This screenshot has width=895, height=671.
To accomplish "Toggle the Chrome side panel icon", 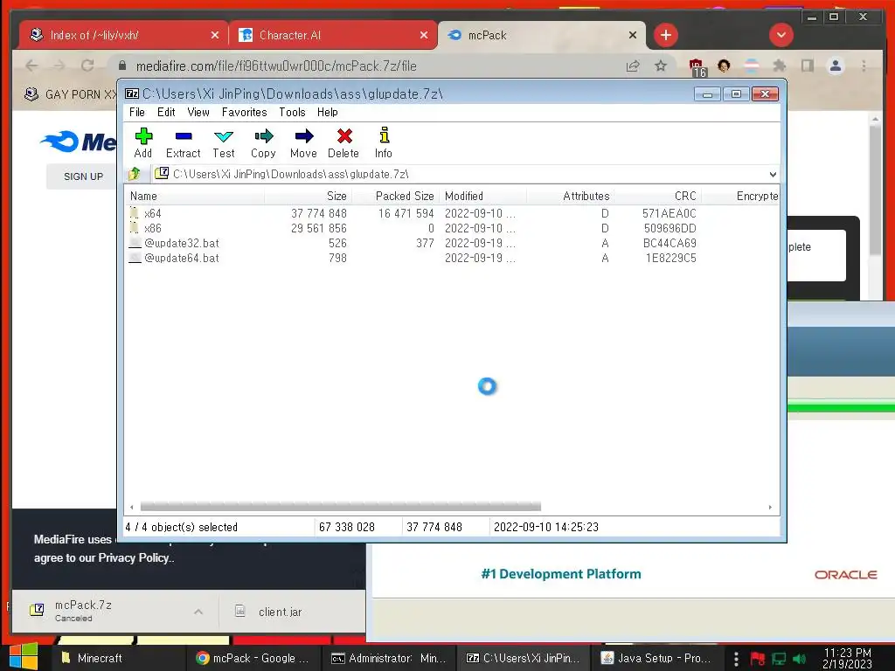I will (807, 66).
